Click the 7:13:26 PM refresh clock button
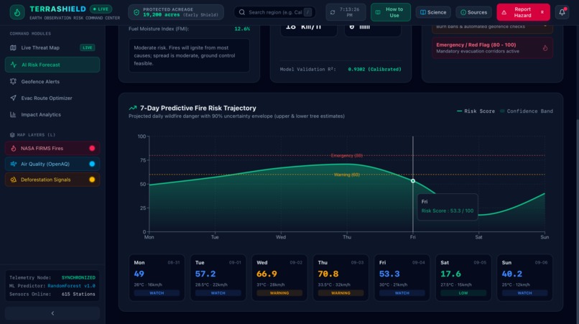Viewport: 579px width, 324px height. point(346,12)
